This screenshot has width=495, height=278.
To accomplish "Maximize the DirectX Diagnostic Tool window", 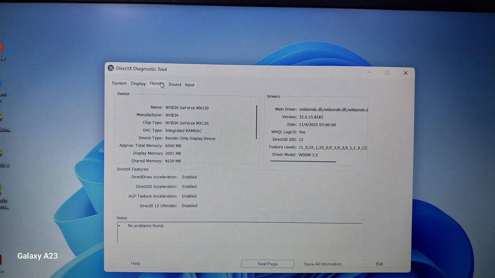I will (387, 73).
